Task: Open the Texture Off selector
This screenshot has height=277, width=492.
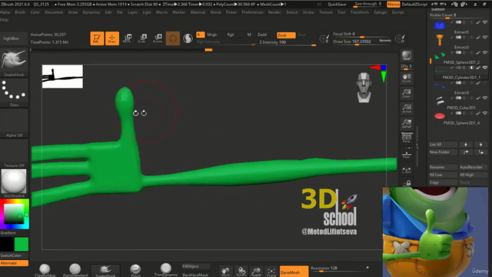Action: coord(14,153)
